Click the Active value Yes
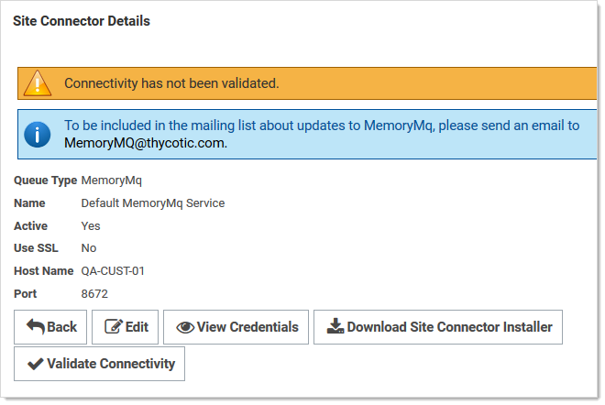 click(91, 225)
